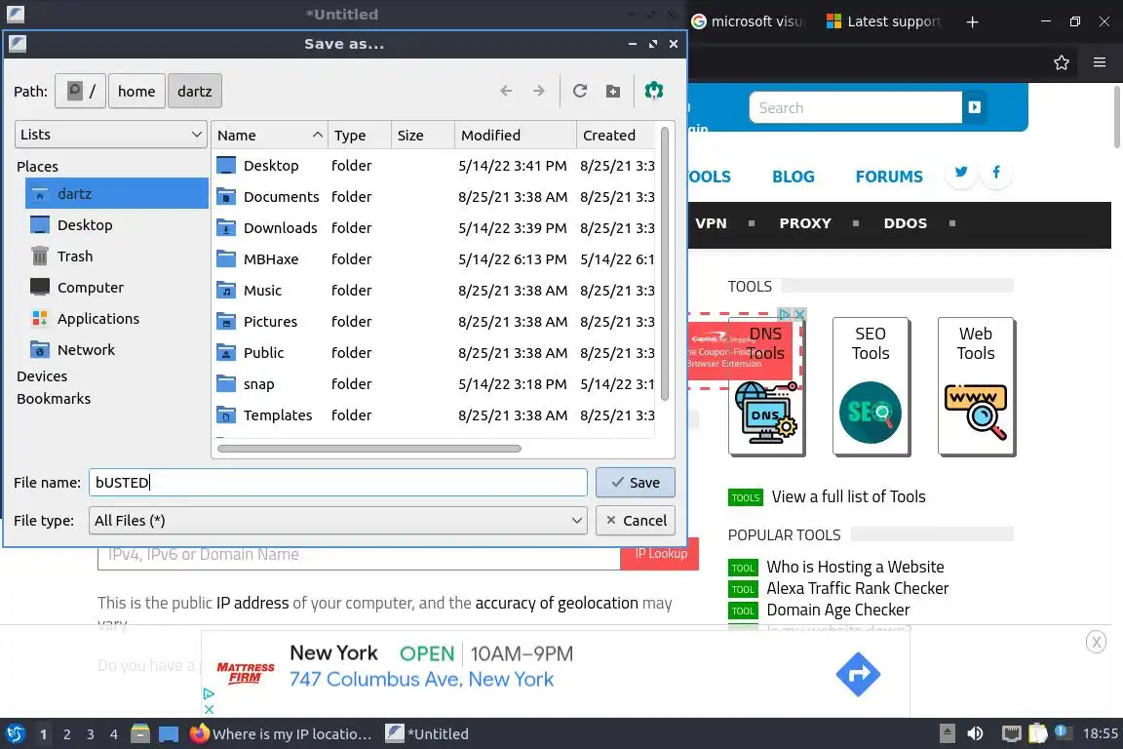Viewport: 1123px width, 749px height.
Task: Select the MBHaxe folder row
Action: tap(435, 258)
